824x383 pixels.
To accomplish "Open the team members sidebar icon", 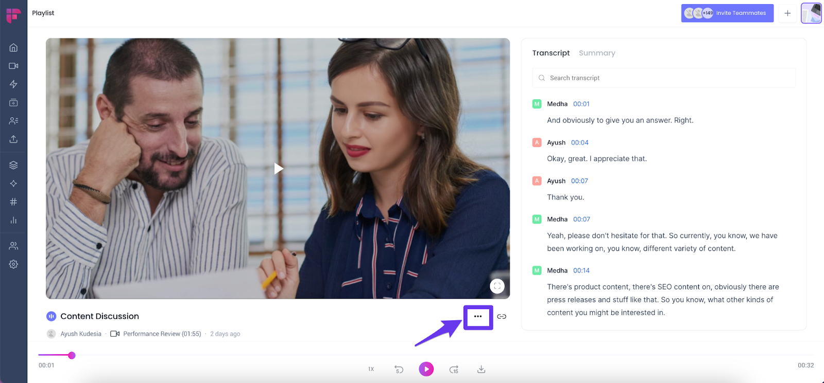I will coord(13,246).
